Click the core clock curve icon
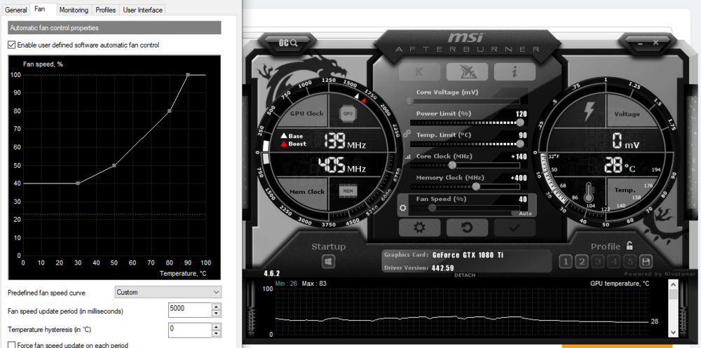Viewport: 701px width, 348px height. (407, 157)
